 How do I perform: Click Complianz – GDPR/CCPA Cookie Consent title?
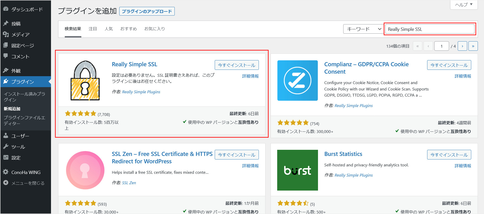[366, 68]
